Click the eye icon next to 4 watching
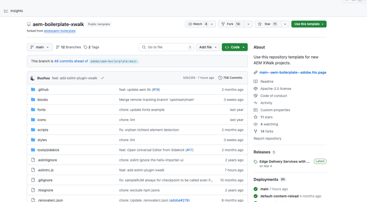367x202 pixels. pos(255,124)
